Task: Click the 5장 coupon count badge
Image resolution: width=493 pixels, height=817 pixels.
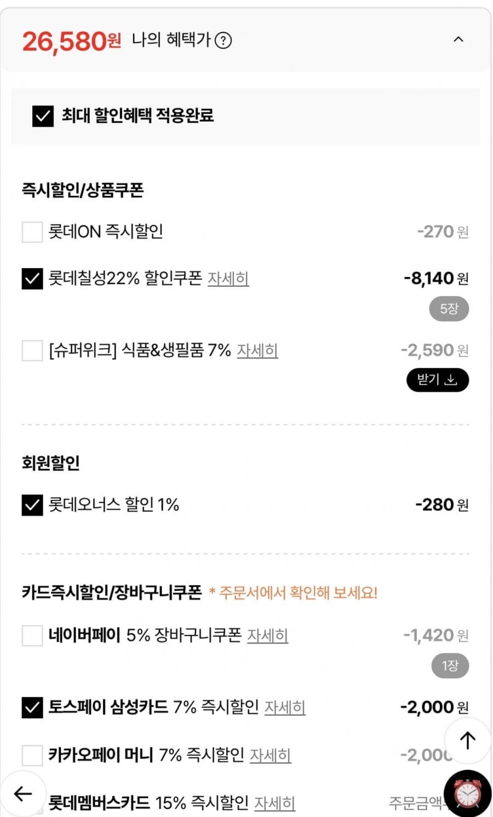Action: [449, 309]
